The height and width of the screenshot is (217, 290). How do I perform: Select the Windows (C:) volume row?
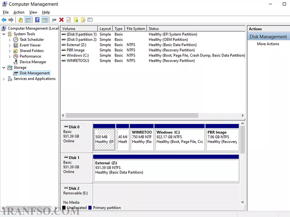pos(153,55)
